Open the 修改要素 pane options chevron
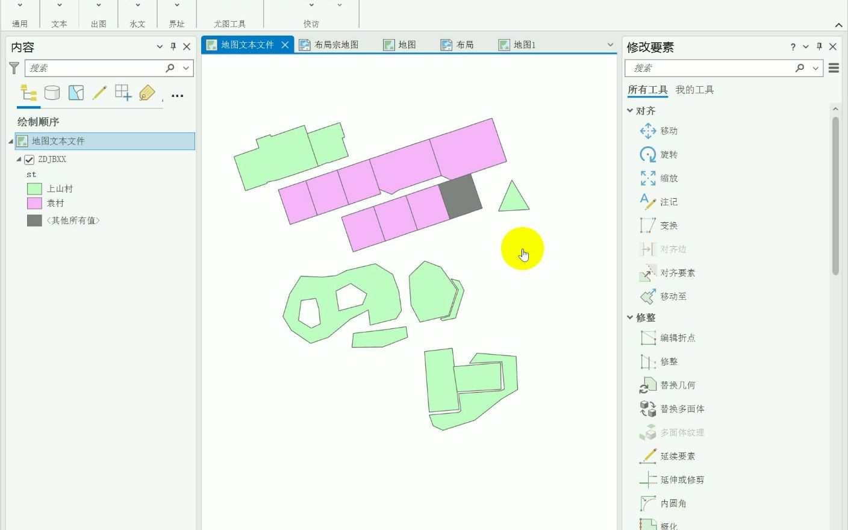The width and height of the screenshot is (848, 530). pos(806,46)
